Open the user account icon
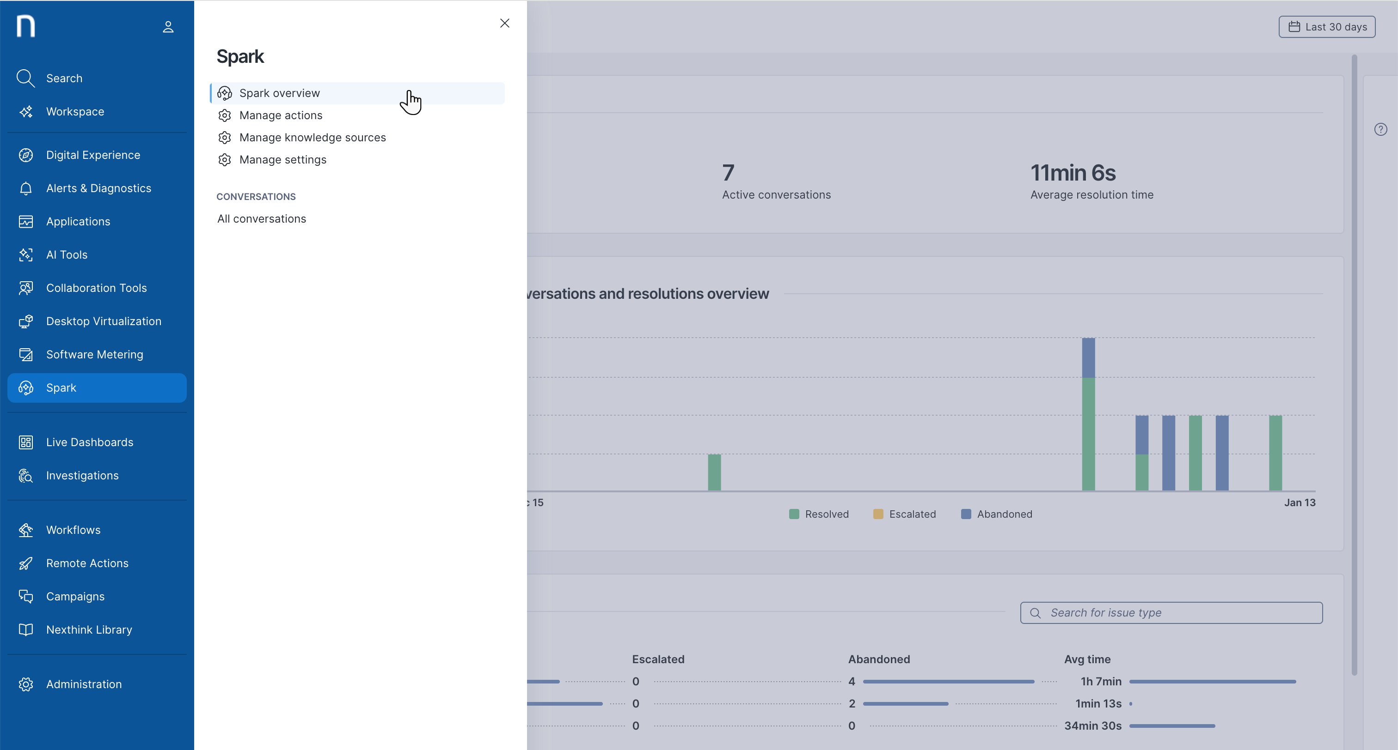This screenshot has height=750, width=1398. coord(168,27)
